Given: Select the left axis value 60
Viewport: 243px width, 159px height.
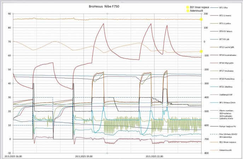Looking at the screenshot, I should tap(10, 55).
